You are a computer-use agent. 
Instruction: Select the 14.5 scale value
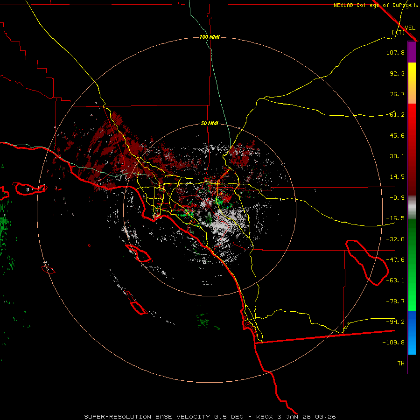pos(397,177)
